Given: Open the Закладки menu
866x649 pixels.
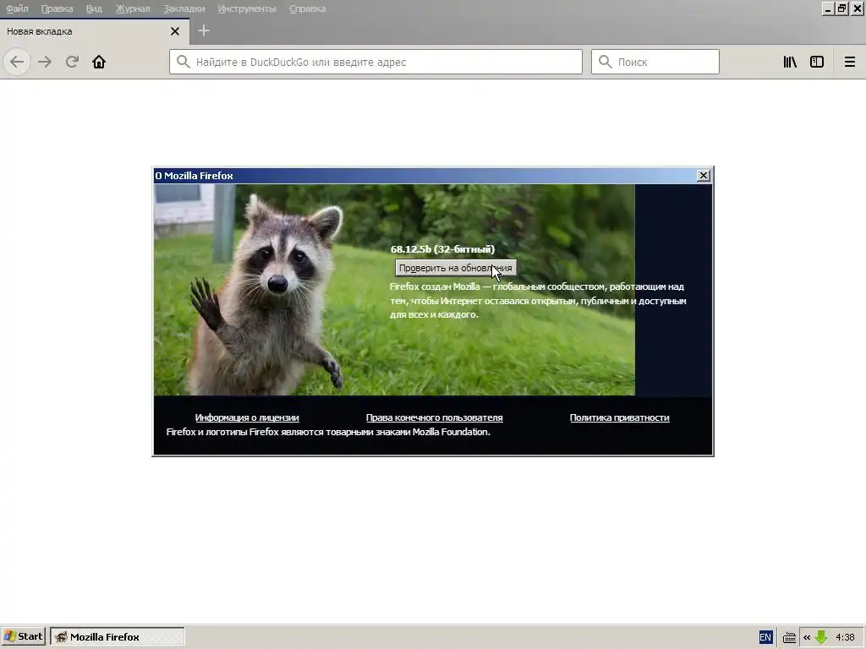Looking at the screenshot, I should [184, 8].
